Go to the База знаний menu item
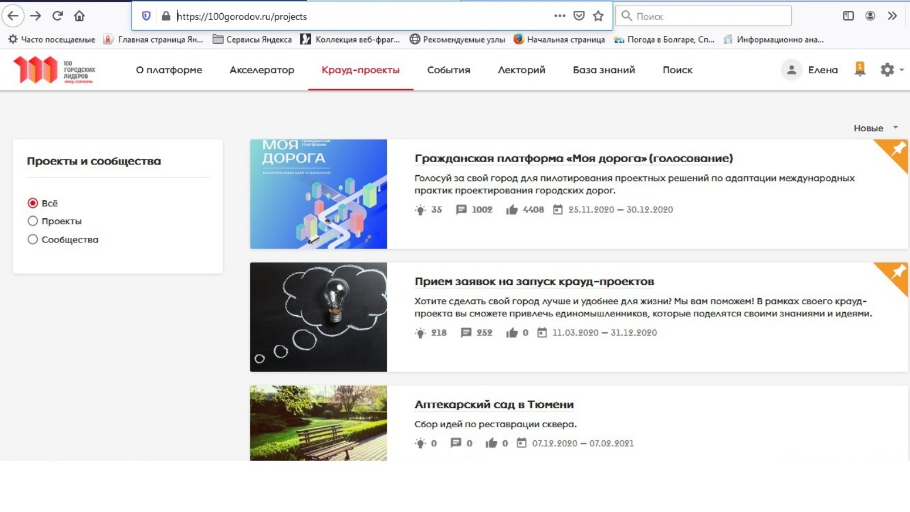Viewport: 910px width, 512px height. [603, 70]
